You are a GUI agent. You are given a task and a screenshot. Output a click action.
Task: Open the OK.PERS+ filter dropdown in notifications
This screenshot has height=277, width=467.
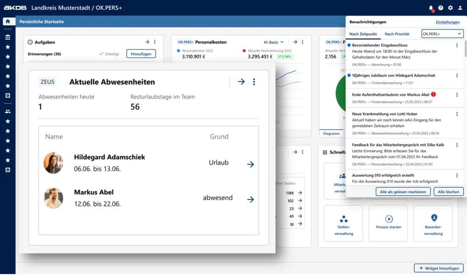point(442,34)
